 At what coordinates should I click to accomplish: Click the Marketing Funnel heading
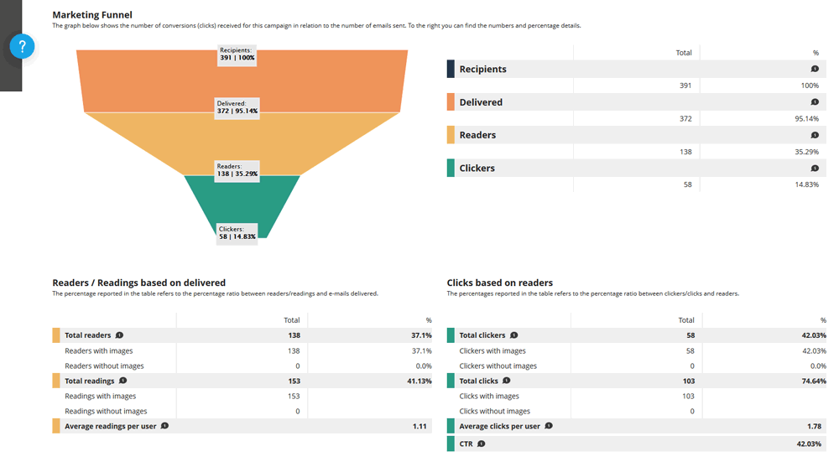[92, 14]
